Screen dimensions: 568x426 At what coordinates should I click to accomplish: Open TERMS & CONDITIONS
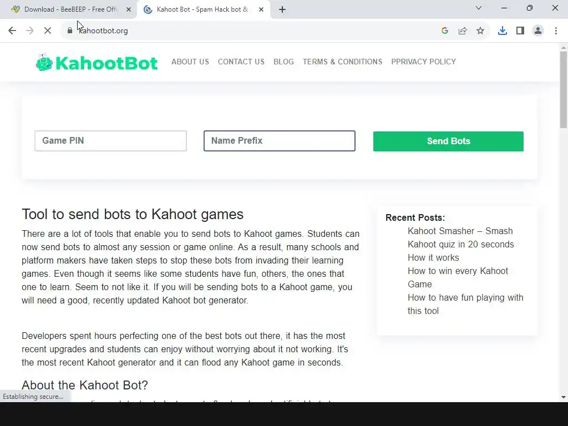343,62
